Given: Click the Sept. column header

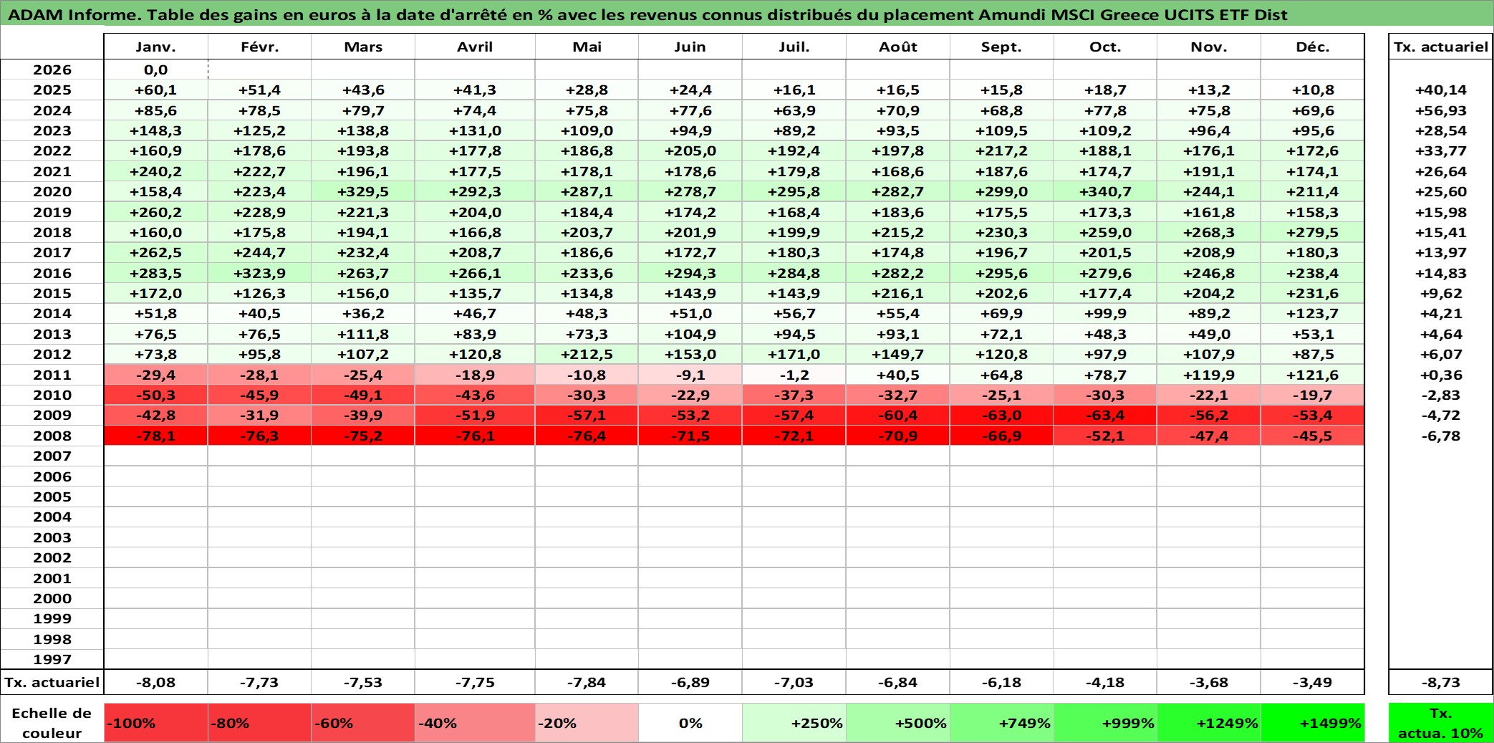Looking at the screenshot, I should [x=1001, y=47].
